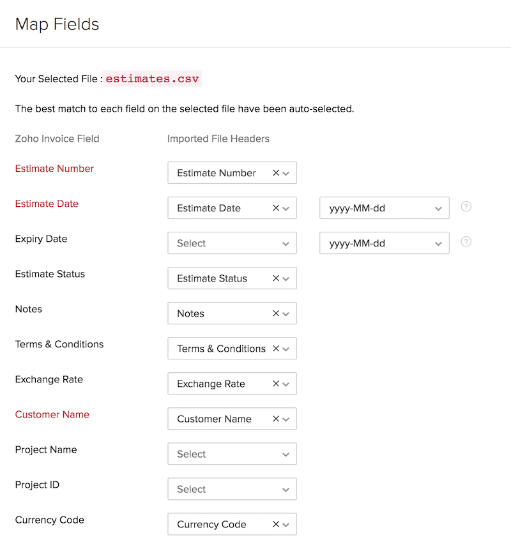Clear the Notes field mapping
Screen dimensions: 511x542
coord(276,313)
